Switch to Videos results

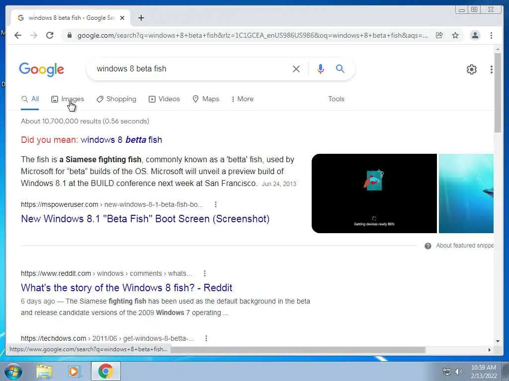tap(164, 99)
